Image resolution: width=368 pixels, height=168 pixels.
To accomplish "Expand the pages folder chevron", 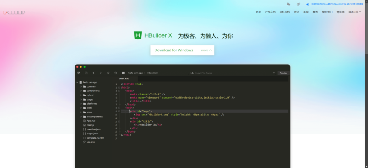I will (81, 99).
